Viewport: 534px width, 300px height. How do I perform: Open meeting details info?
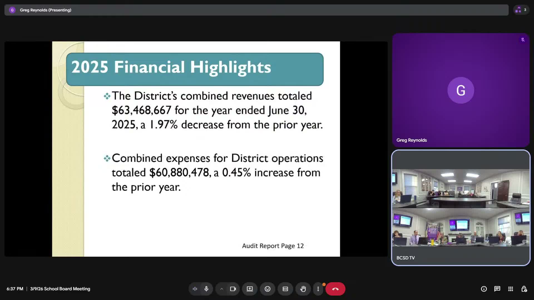tap(484, 289)
